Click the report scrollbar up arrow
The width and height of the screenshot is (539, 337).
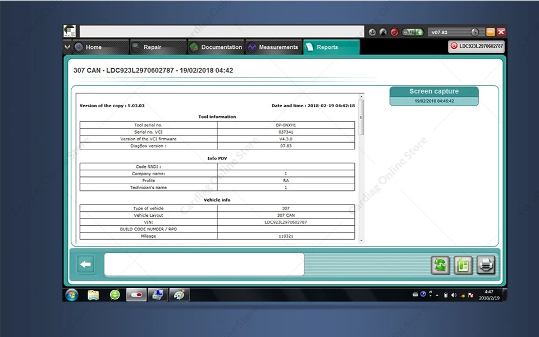361,97
